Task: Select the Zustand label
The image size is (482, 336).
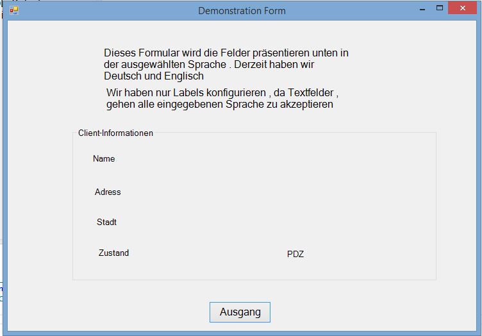Action: tap(113, 253)
